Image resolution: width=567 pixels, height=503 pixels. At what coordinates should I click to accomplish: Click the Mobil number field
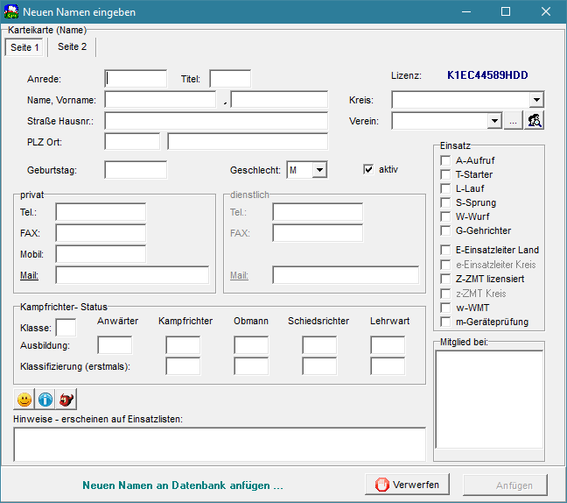tap(101, 254)
